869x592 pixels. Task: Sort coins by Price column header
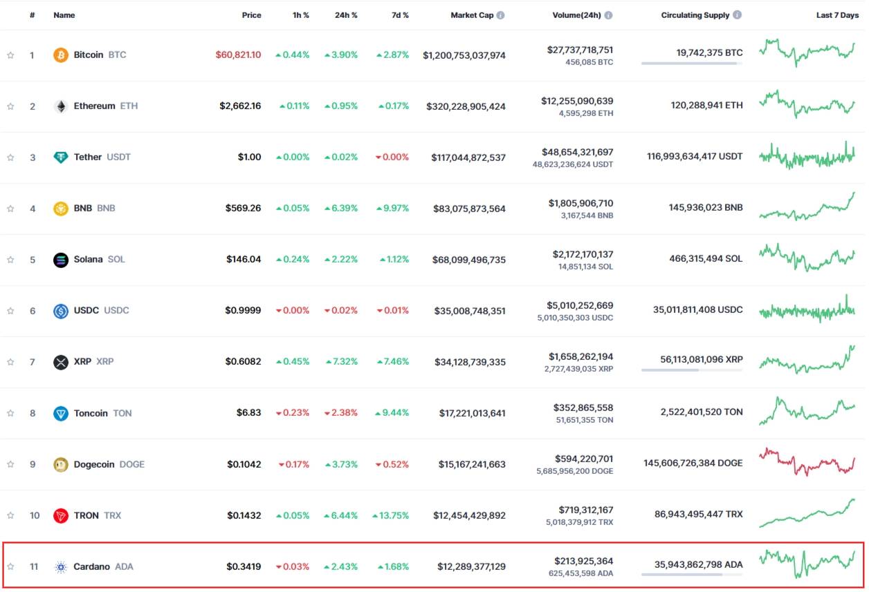(252, 15)
